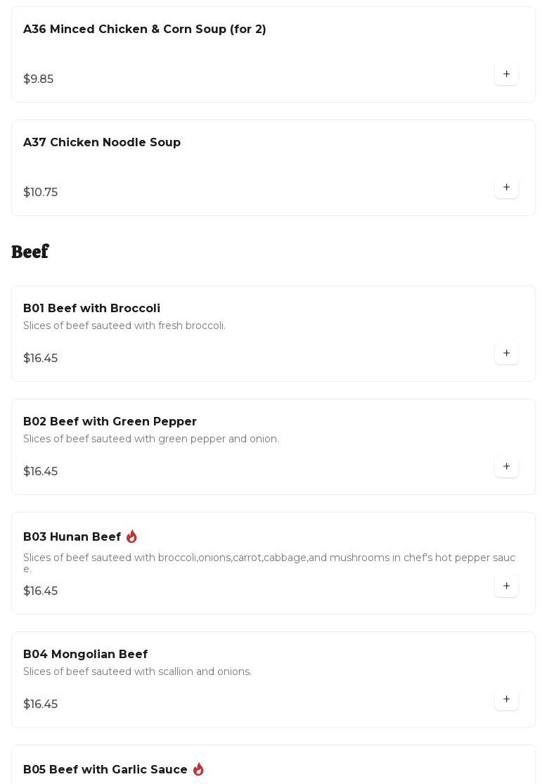
Task: Click the $10.75 price of noodle soup
Action: 40,193
